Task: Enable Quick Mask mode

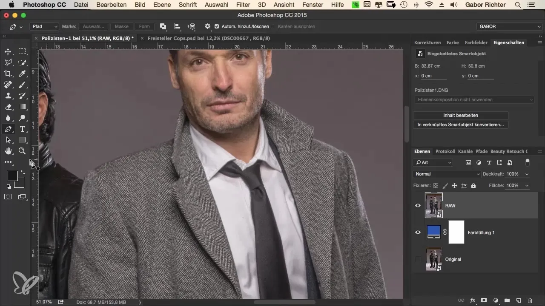Action: coord(8,196)
